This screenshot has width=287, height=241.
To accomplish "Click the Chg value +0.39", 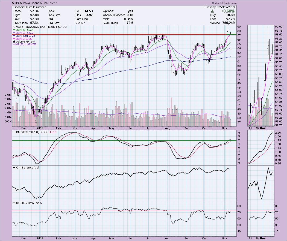I will pyautogui.click(x=231, y=15).
